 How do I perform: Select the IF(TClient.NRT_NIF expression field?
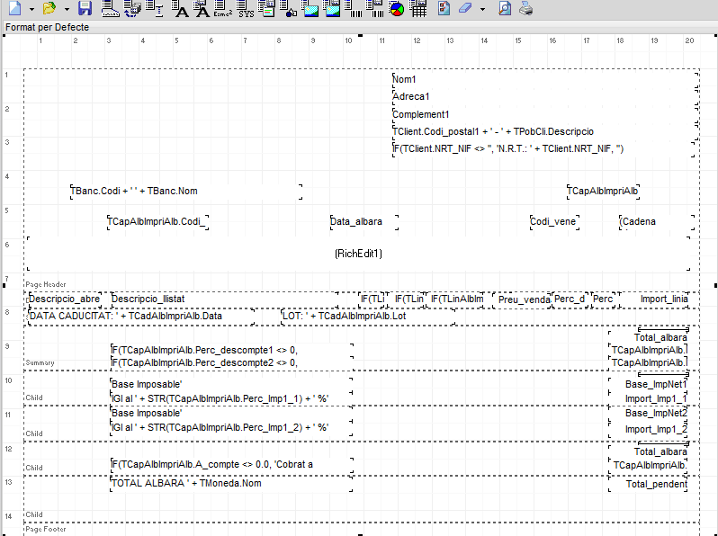(544, 148)
